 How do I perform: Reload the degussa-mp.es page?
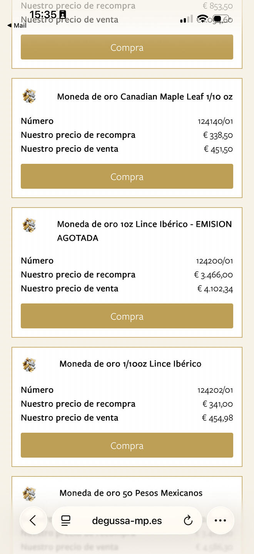(188, 520)
